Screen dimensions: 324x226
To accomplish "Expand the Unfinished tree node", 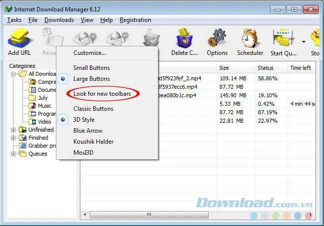I will (13, 130).
